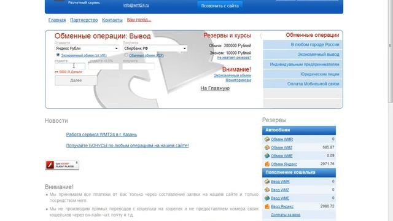This screenshot has height=221, width=393.
Task: Select Экономичный обмен (от ИП) radio button
Action: pos(58,55)
